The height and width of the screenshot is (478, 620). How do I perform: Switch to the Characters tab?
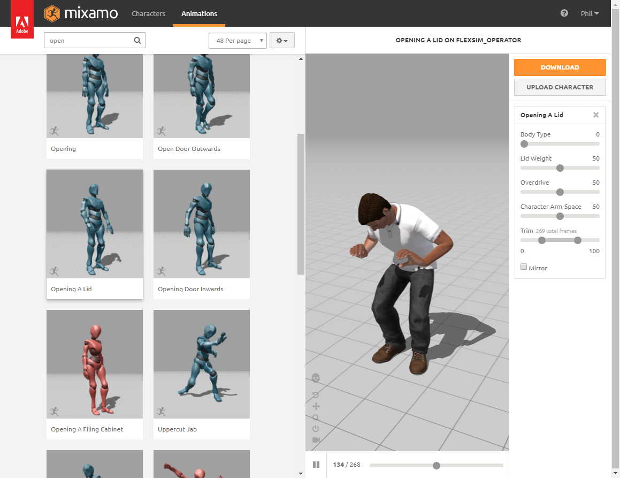[148, 13]
